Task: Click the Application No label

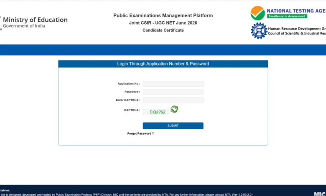Action: click(129, 83)
